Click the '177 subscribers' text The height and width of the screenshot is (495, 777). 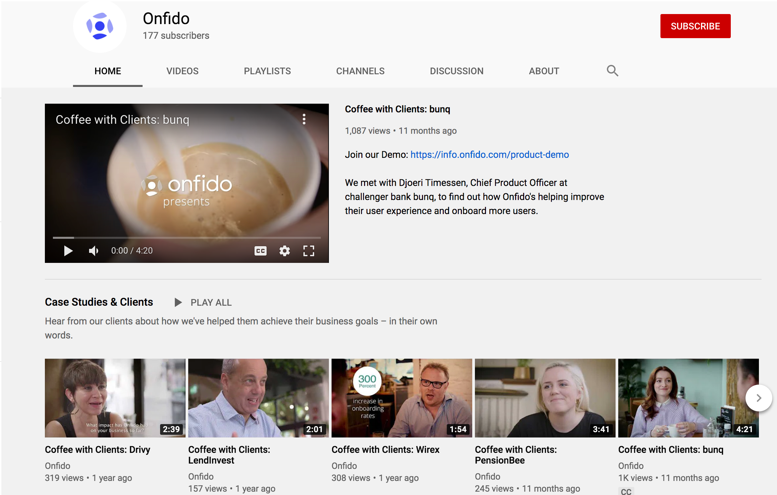[176, 35]
